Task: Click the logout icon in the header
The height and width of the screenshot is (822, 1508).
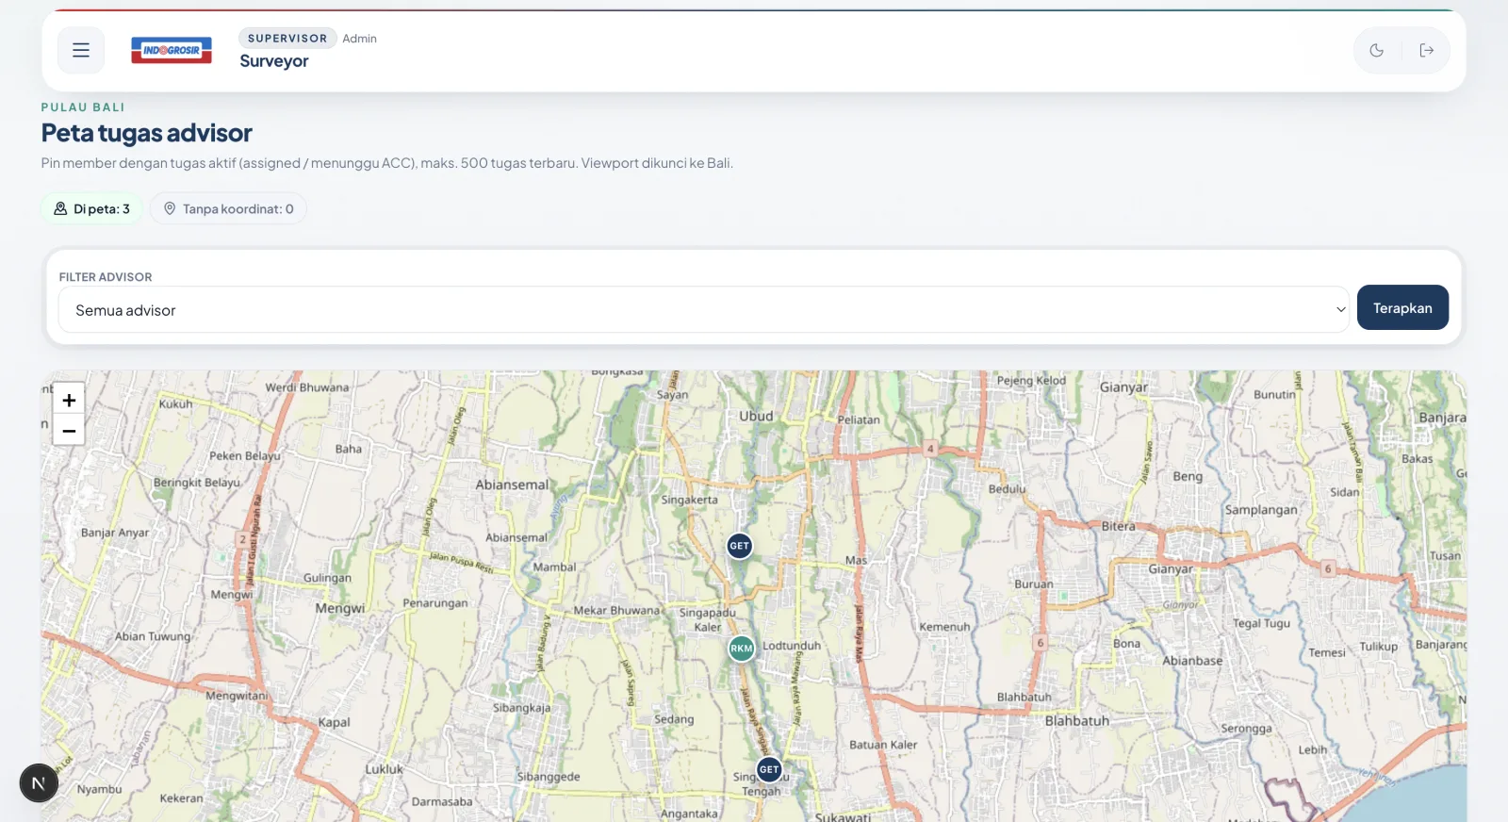Action: [x=1427, y=51]
